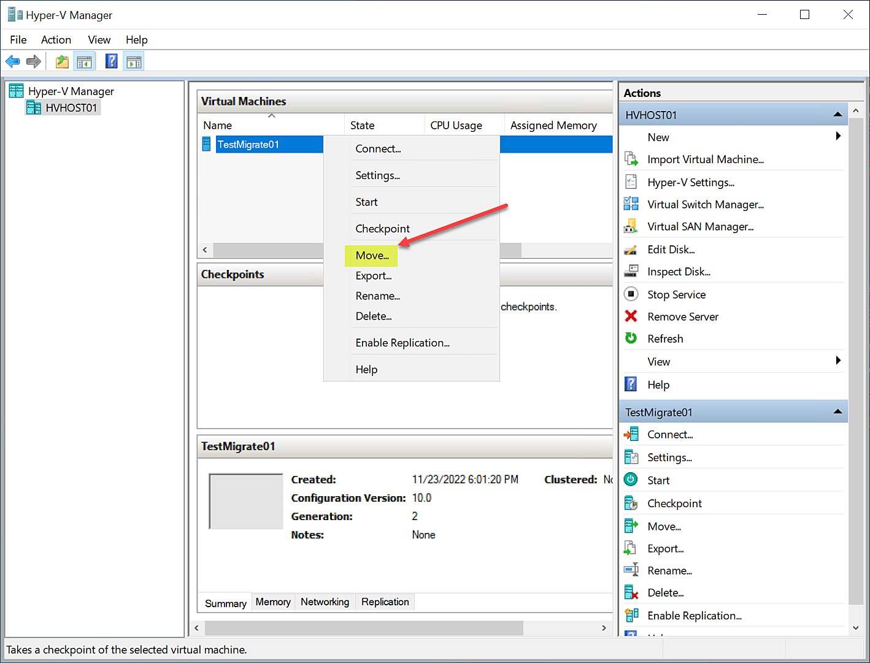
Task: Sort virtual machines by the Name column
Action: tap(271, 125)
